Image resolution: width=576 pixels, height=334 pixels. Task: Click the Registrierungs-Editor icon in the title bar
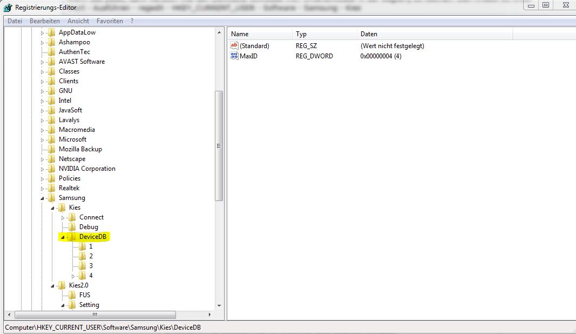(8, 7)
